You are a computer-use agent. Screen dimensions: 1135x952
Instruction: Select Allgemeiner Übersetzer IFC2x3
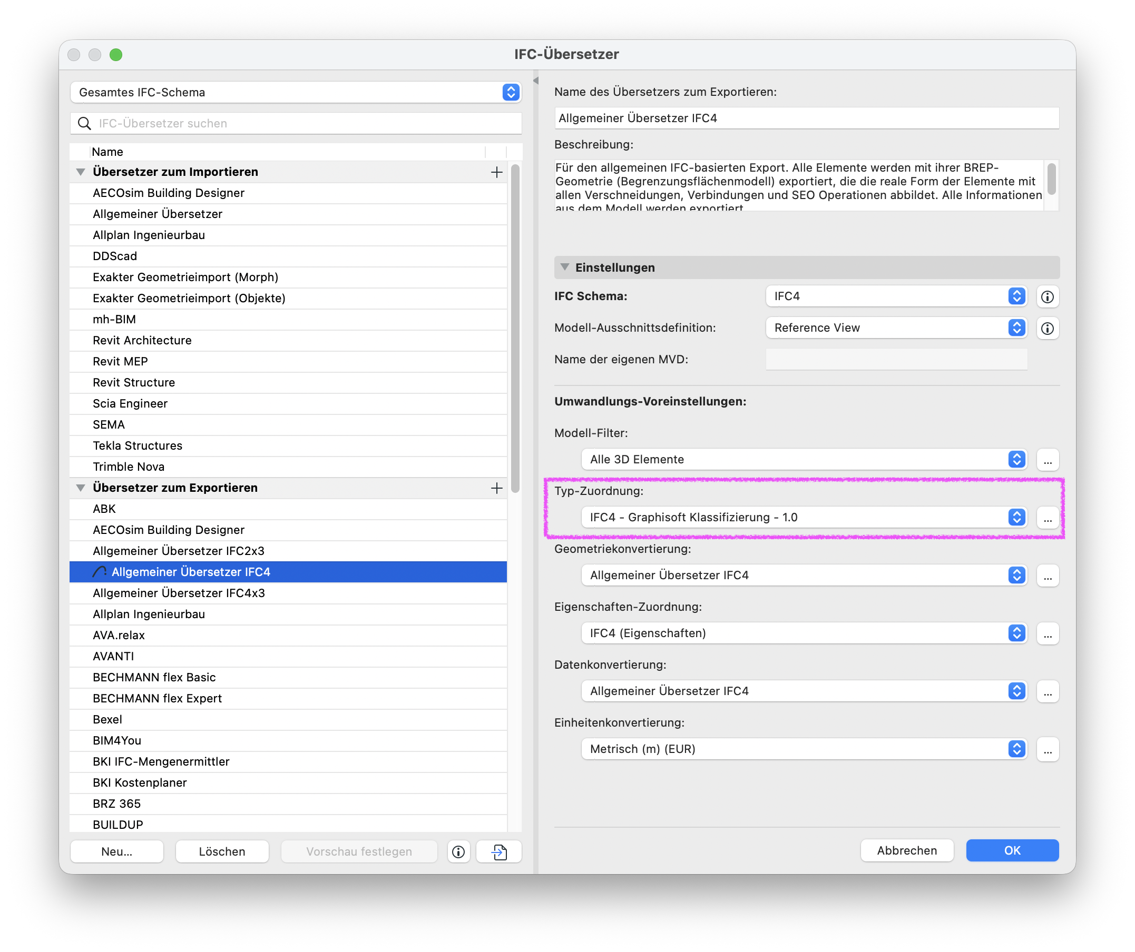click(x=288, y=551)
